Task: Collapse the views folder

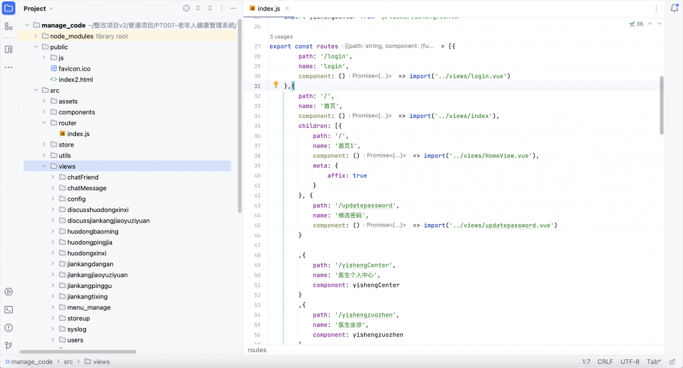Action: tap(45, 166)
